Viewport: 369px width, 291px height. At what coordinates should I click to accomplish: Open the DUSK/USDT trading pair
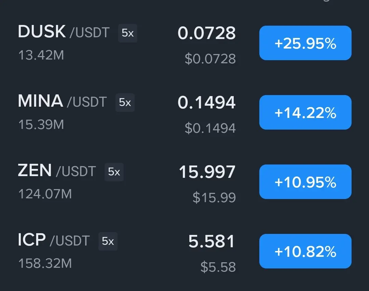64,32
